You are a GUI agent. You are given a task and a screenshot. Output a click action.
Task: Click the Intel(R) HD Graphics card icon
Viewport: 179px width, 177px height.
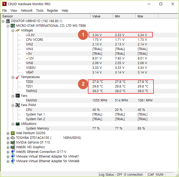click(x=13, y=147)
